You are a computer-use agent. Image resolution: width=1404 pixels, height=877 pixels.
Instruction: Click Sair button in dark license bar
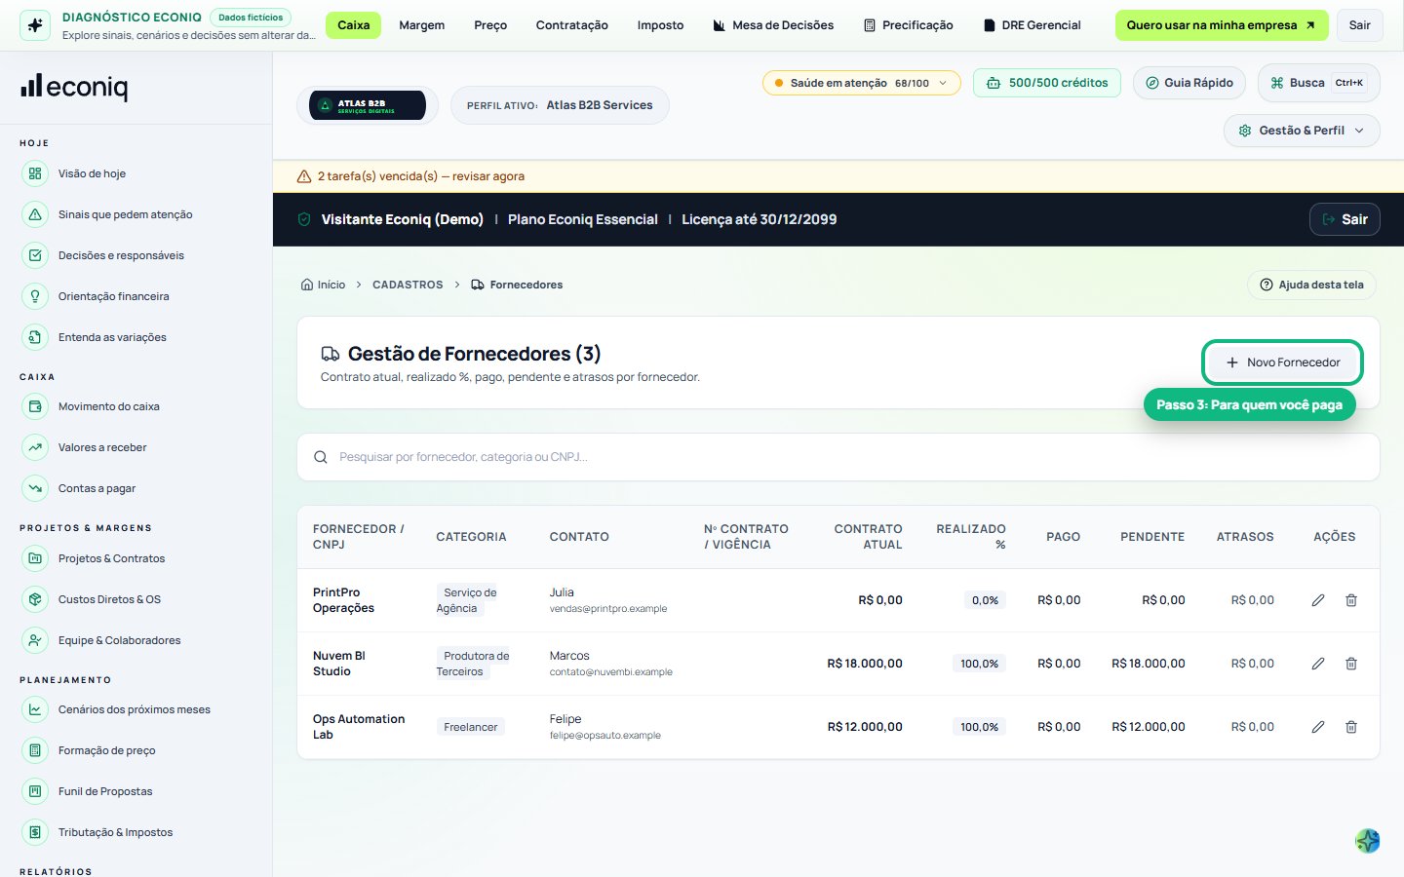(x=1345, y=219)
